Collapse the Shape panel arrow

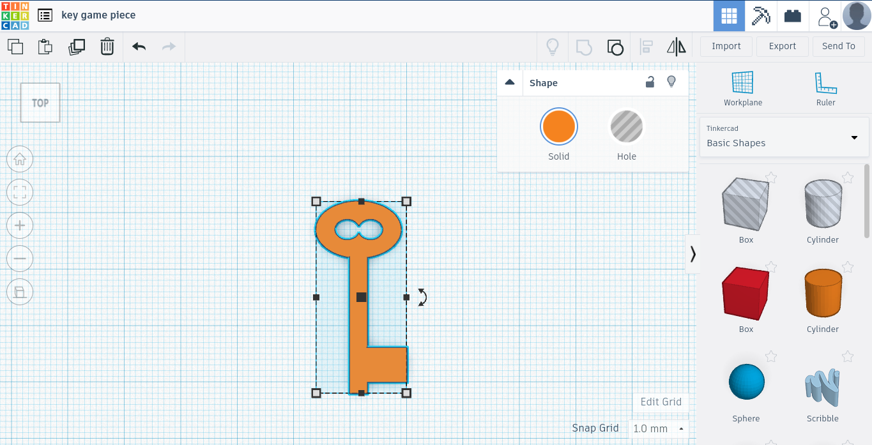coord(510,82)
